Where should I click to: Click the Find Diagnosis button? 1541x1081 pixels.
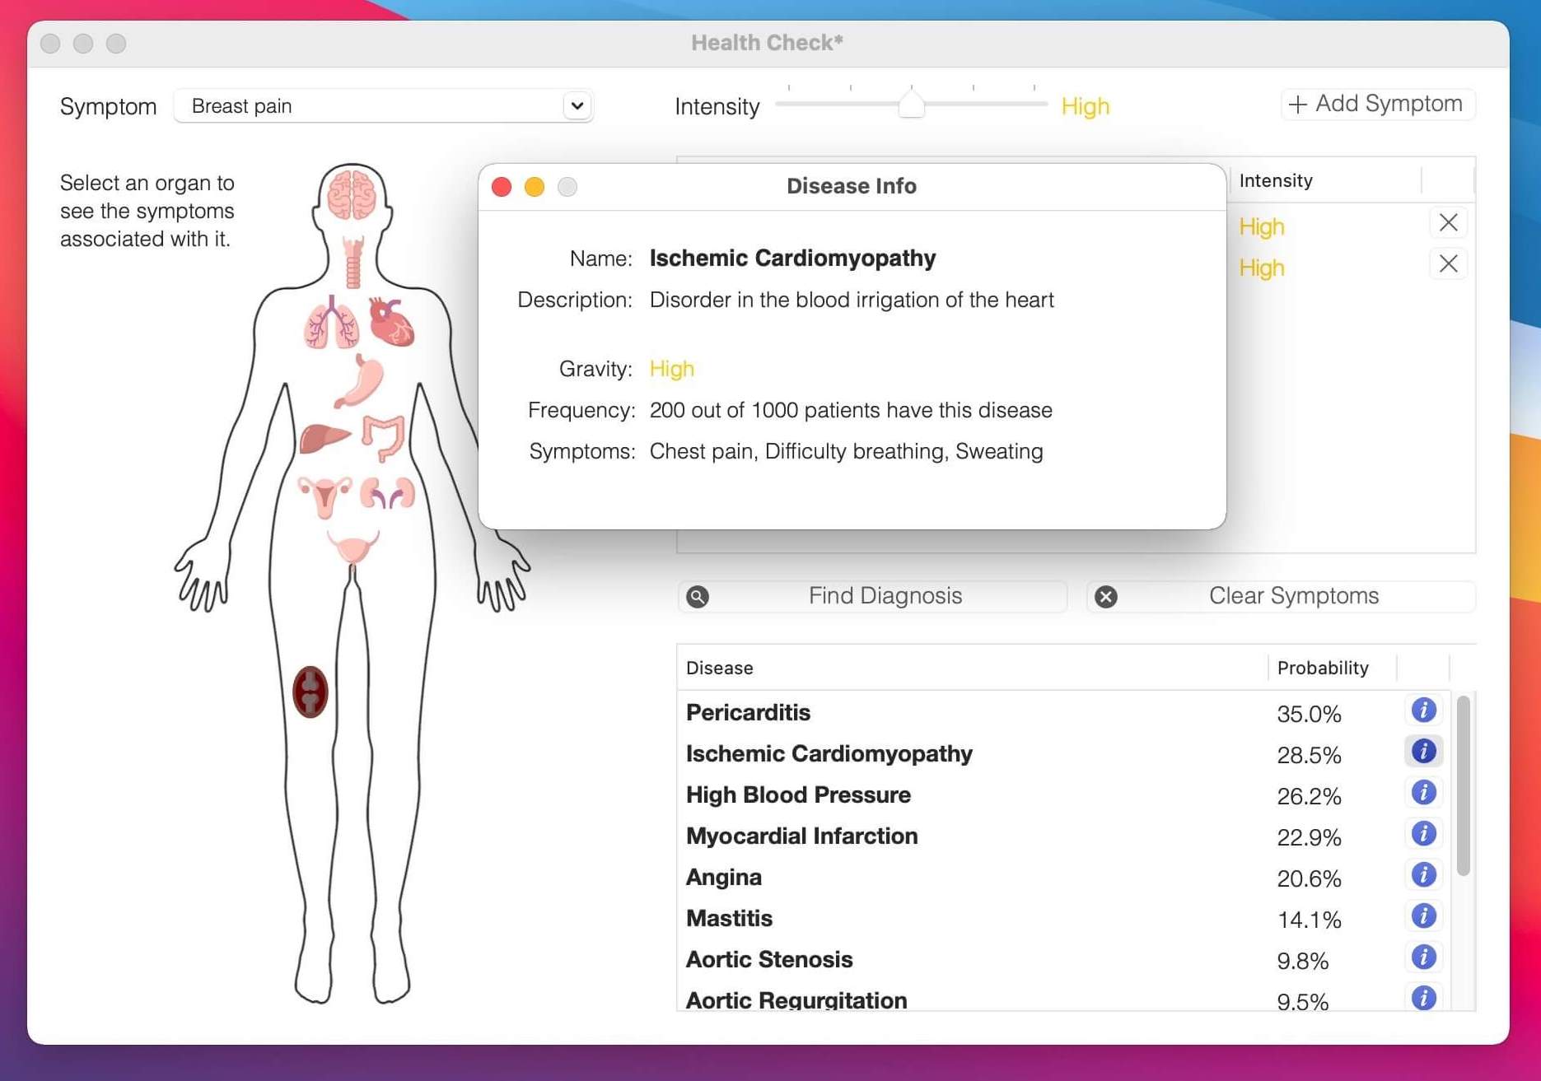872,596
